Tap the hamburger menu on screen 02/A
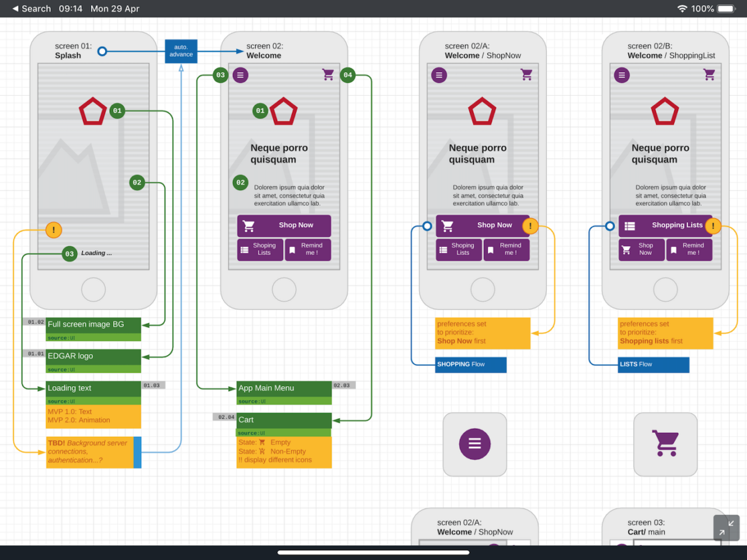The width and height of the screenshot is (747, 560). coord(439,75)
